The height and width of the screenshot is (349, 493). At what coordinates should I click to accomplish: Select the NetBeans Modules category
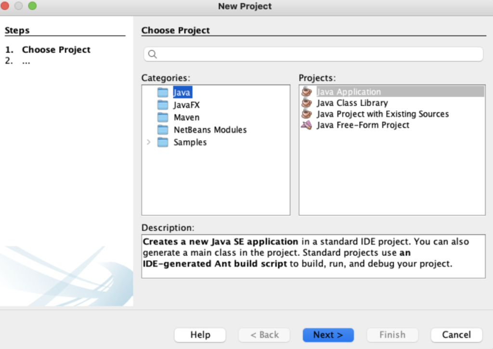click(x=210, y=130)
